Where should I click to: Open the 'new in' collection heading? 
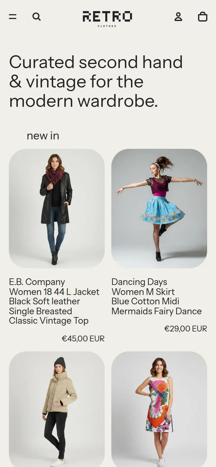[43, 136]
